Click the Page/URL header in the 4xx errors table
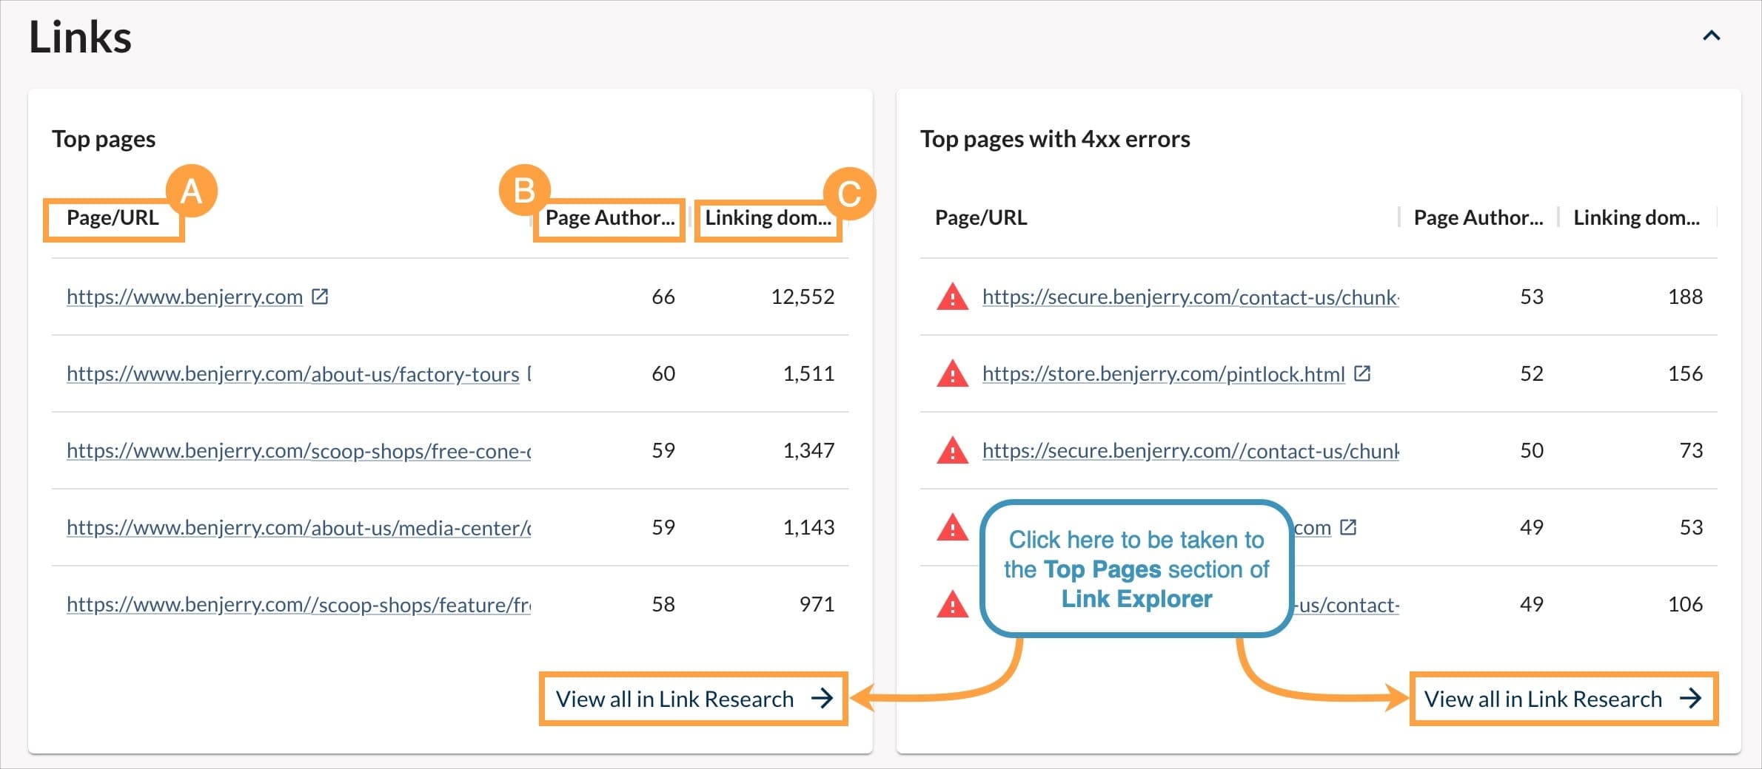 (x=980, y=217)
